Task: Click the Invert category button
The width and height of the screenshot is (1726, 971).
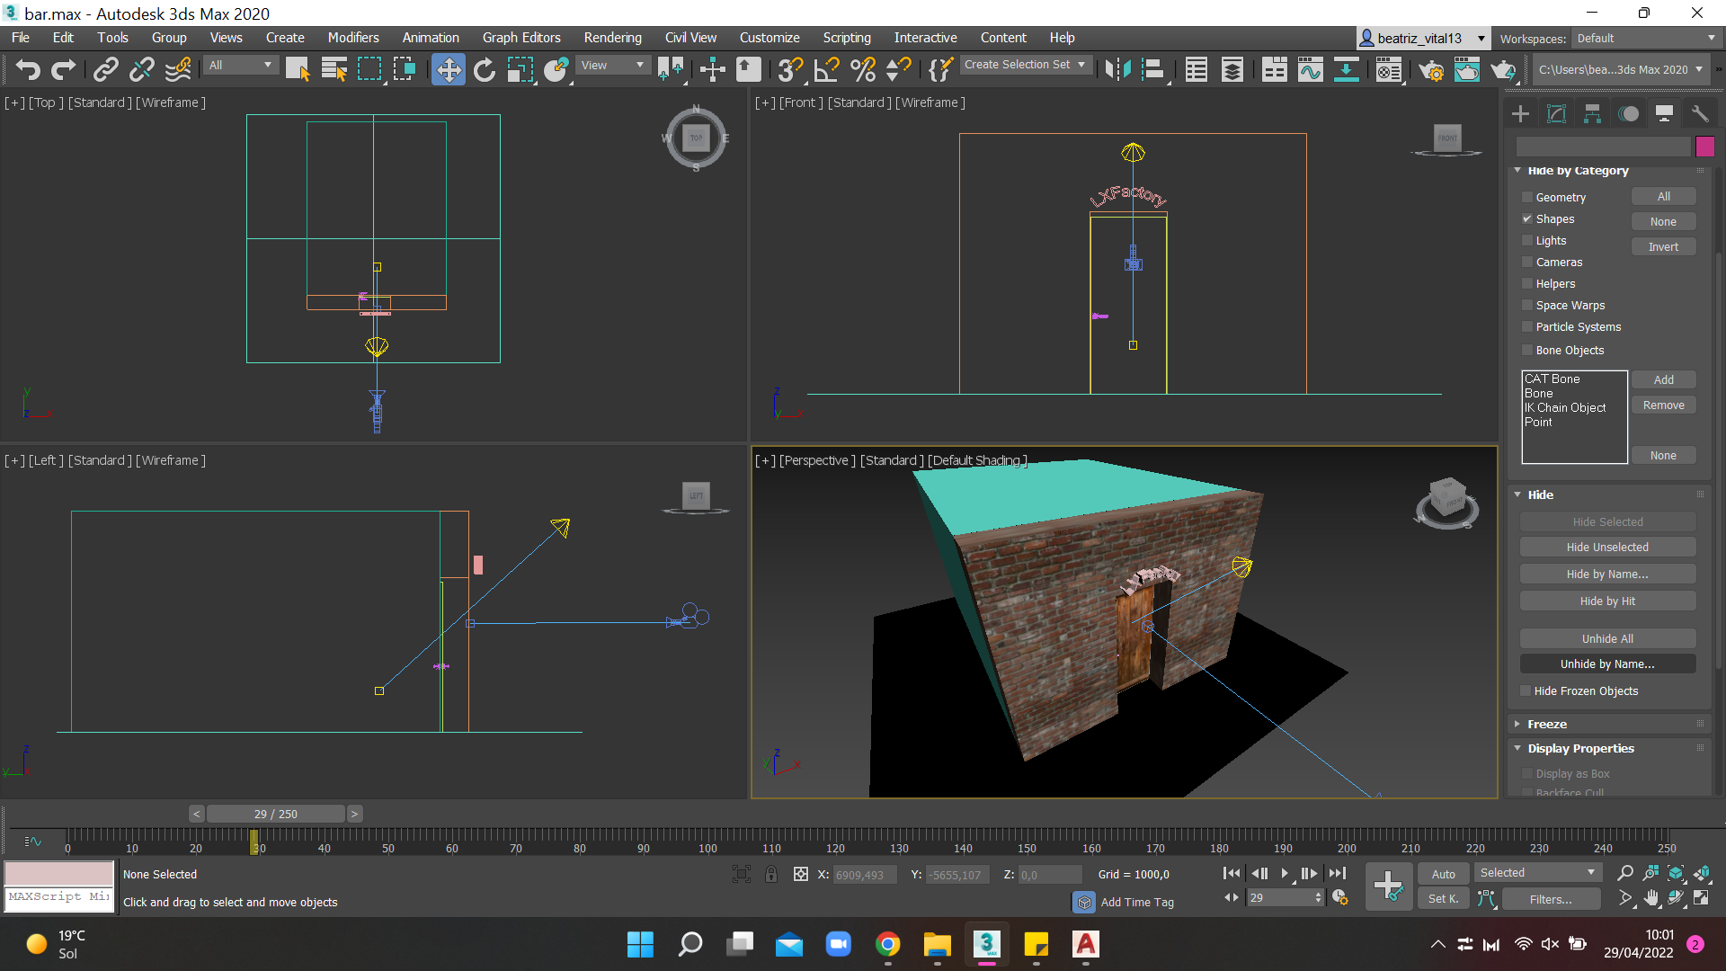Action: coord(1663,247)
